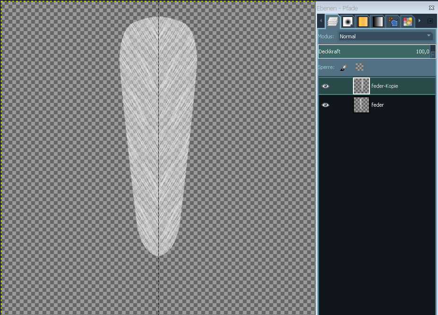Hide the feder-Kopie layer
The height and width of the screenshot is (315, 438).
click(x=325, y=86)
